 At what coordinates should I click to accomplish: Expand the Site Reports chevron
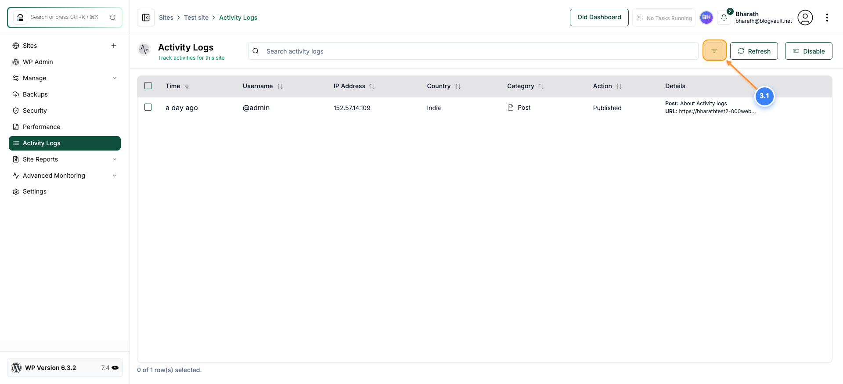115,159
